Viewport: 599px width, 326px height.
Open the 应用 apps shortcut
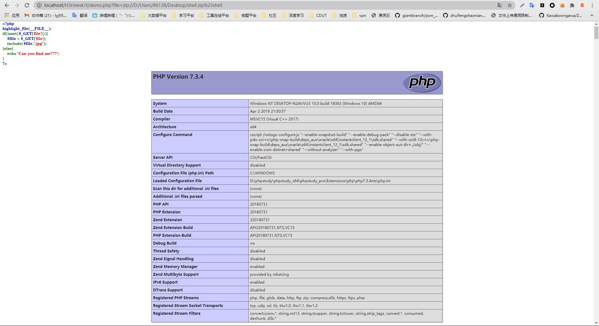tap(12, 15)
